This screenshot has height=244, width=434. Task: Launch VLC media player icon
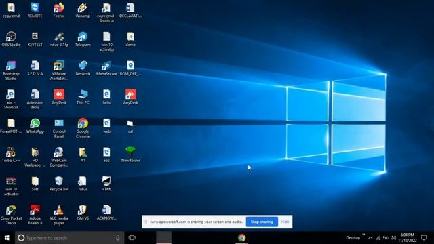(59, 216)
